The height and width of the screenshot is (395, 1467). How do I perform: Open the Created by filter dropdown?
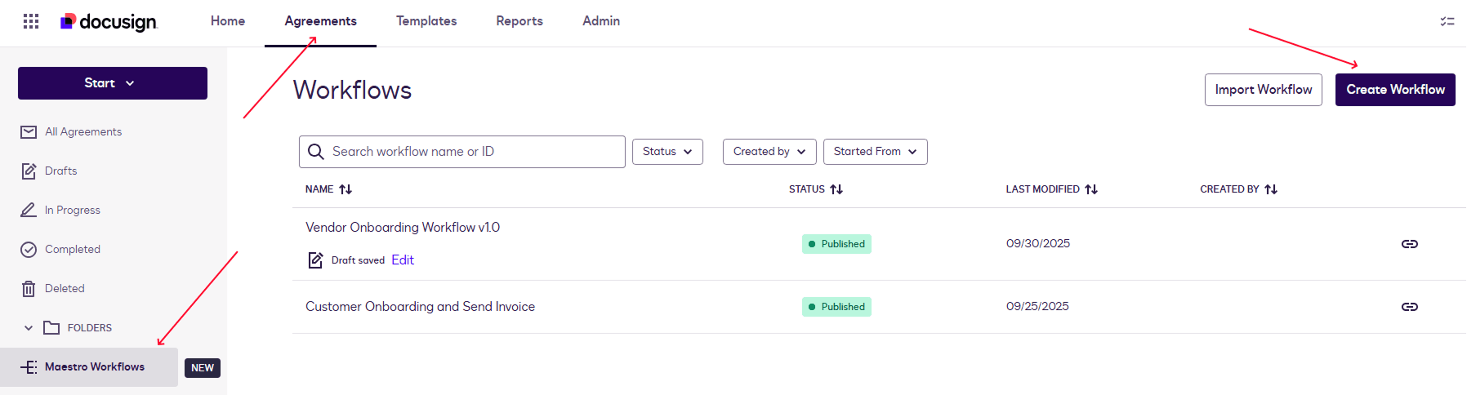(x=769, y=152)
